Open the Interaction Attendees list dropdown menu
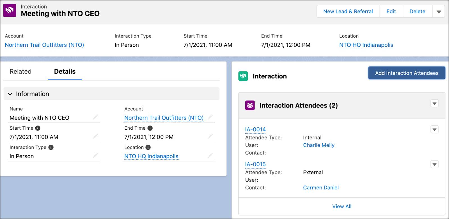This screenshot has height=219, width=449. click(x=434, y=104)
